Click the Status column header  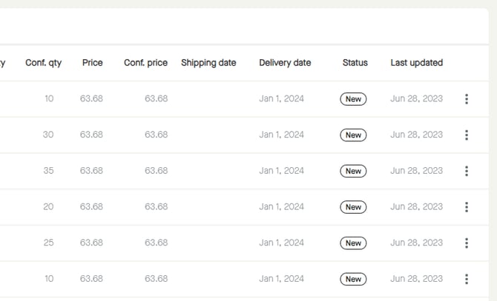tap(355, 63)
